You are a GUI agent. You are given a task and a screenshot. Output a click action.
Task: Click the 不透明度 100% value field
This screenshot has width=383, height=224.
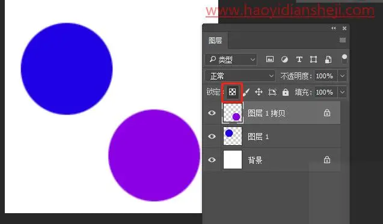pos(326,76)
